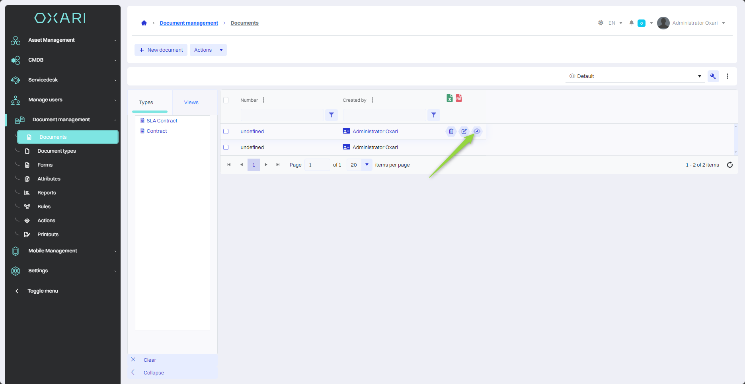The height and width of the screenshot is (384, 745).
Task: Open Document types in the sidebar
Action: click(x=57, y=151)
